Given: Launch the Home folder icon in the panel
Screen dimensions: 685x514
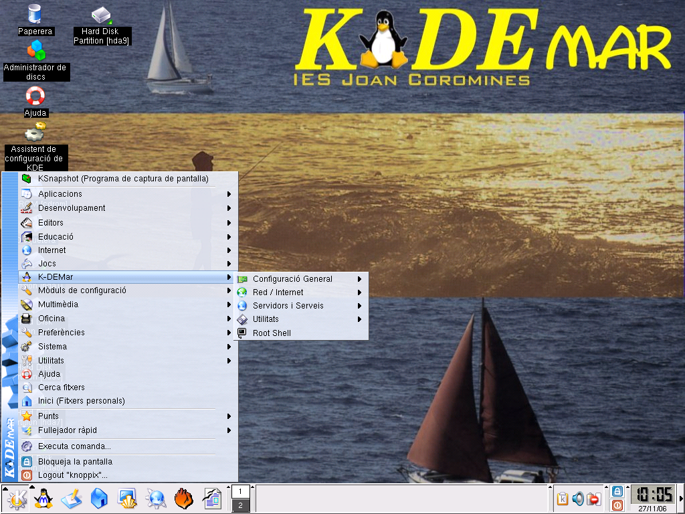Looking at the screenshot, I should point(99,499).
